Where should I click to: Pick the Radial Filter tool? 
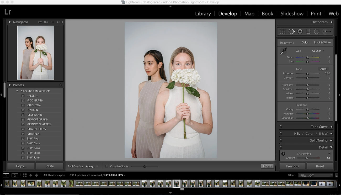[317, 31]
